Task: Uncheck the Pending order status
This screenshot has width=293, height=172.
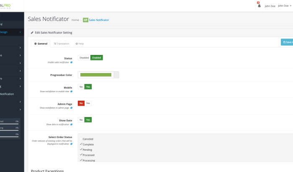Action: (x=81, y=149)
